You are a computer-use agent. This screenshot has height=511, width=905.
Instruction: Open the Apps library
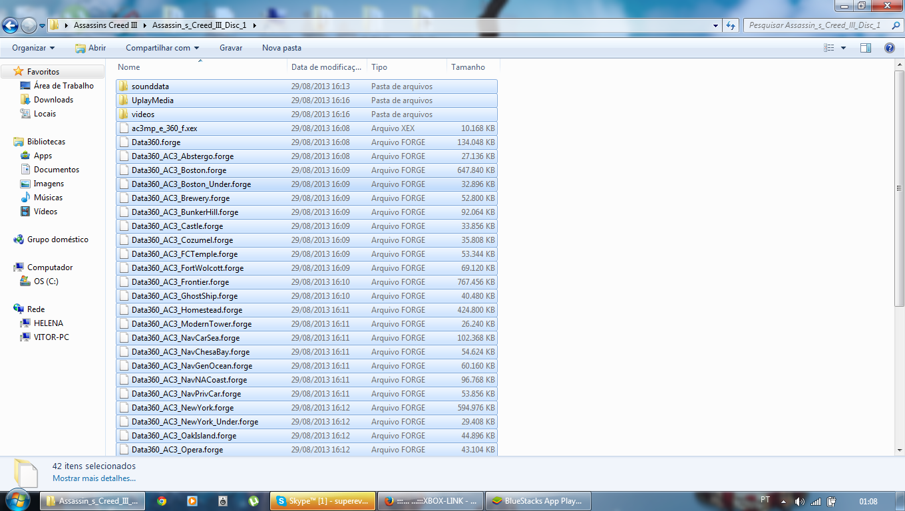43,156
